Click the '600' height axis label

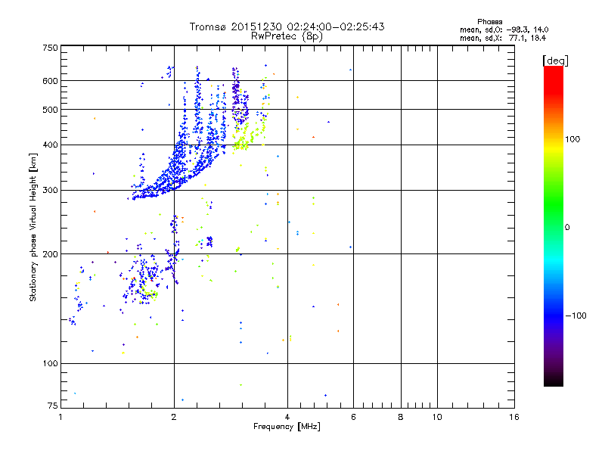pyautogui.click(x=50, y=81)
